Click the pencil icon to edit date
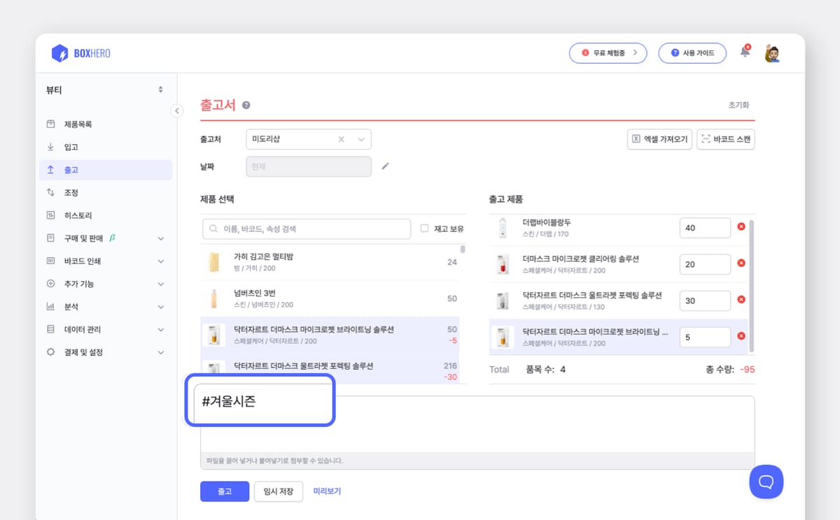The image size is (840, 520). [x=384, y=166]
